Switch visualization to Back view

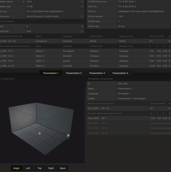[x=63, y=168]
